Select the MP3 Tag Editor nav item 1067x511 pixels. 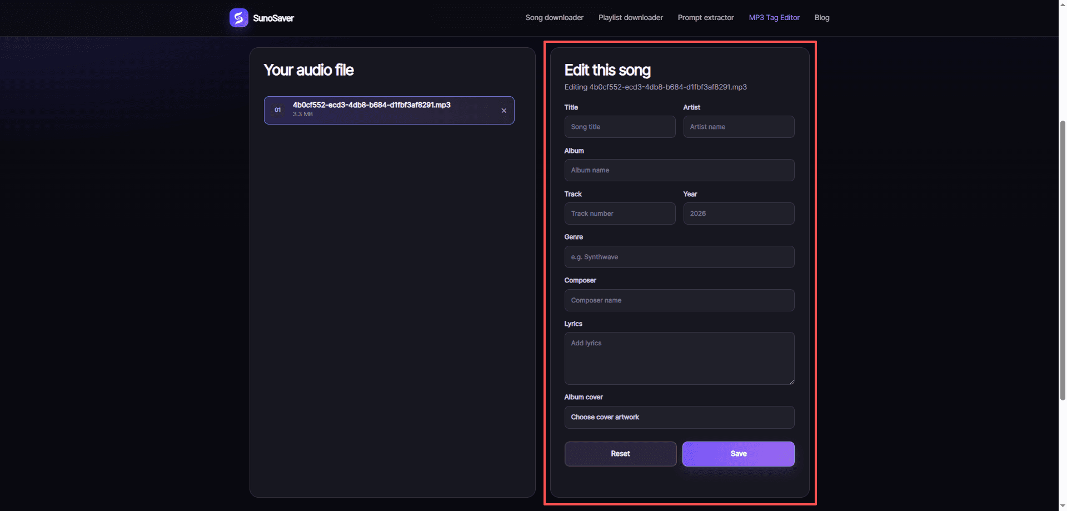pyautogui.click(x=774, y=18)
